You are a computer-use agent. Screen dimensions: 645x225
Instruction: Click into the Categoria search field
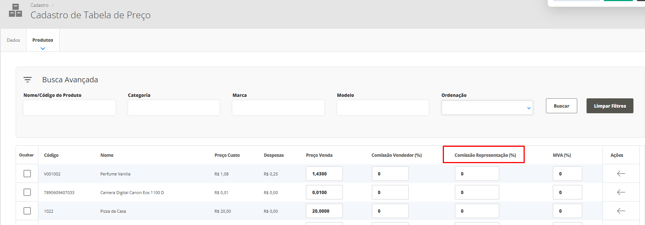tap(174, 108)
